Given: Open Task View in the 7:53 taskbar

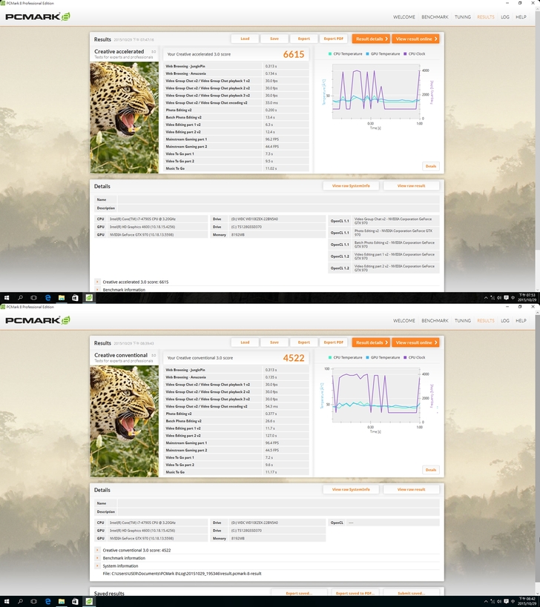Looking at the screenshot, I should pos(34,298).
